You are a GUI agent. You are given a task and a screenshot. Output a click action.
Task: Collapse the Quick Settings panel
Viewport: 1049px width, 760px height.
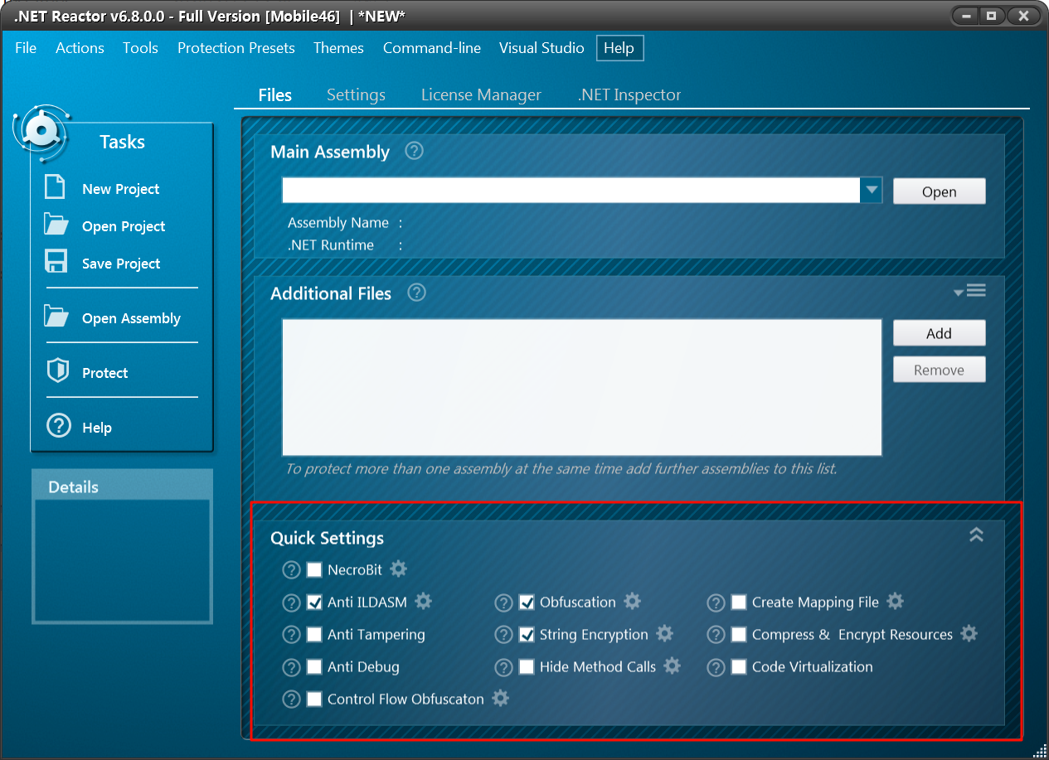pos(976,535)
